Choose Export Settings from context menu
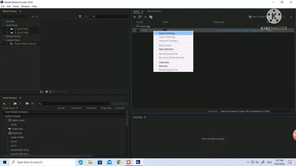The width and height of the screenshot is (296, 166). 173,33
